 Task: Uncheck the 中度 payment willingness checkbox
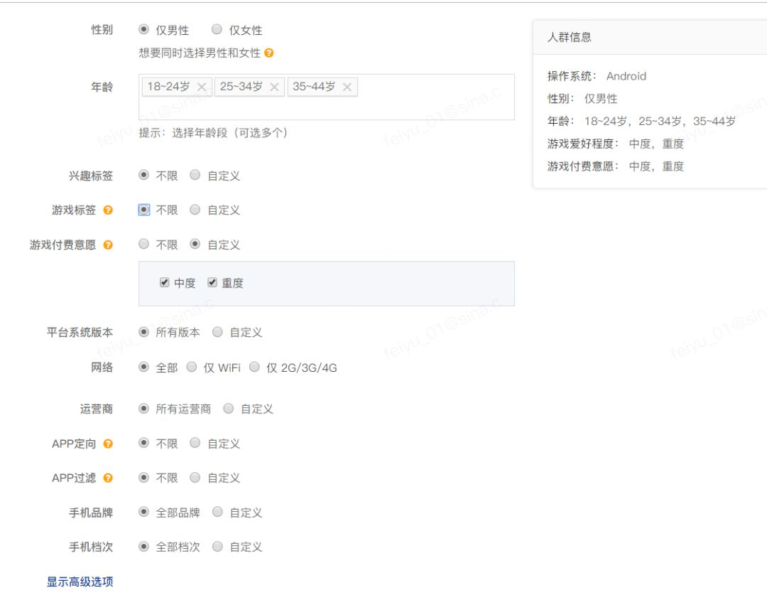pos(164,283)
